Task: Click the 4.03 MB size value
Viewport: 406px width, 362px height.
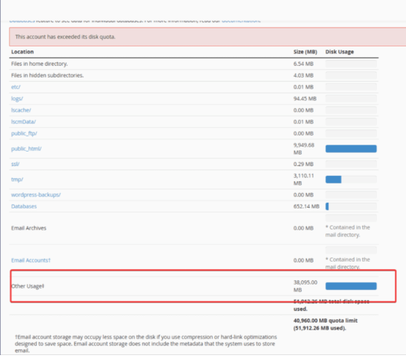Action: (x=303, y=75)
